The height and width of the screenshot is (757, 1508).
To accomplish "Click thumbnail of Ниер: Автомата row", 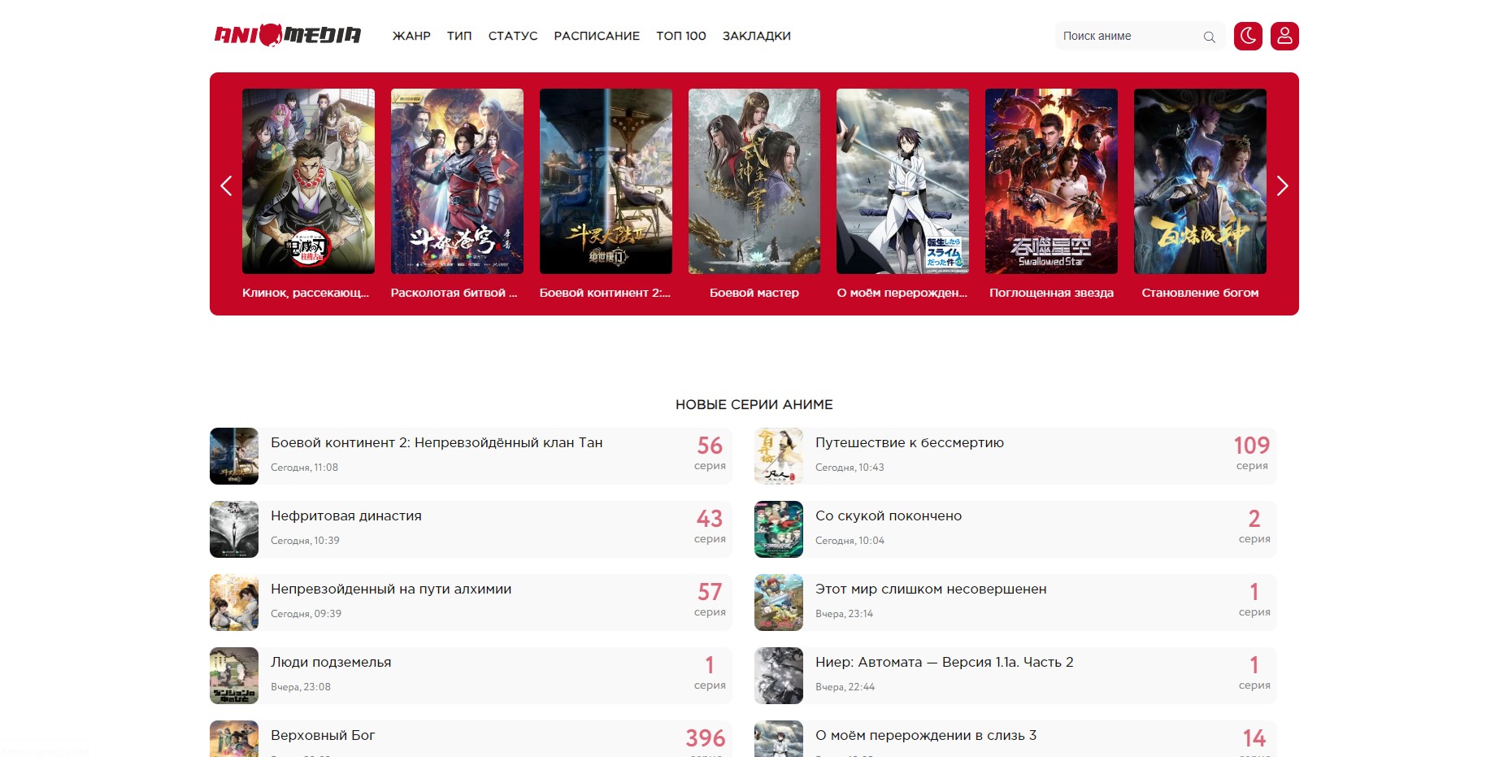I will pyautogui.click(x=779, y=676).
